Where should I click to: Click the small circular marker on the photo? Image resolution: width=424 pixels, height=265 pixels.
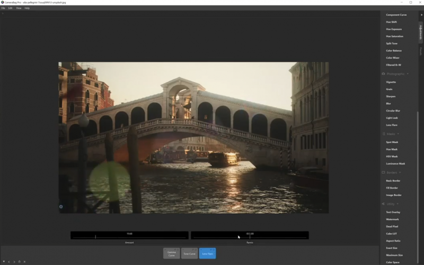(x=61, y=207)
